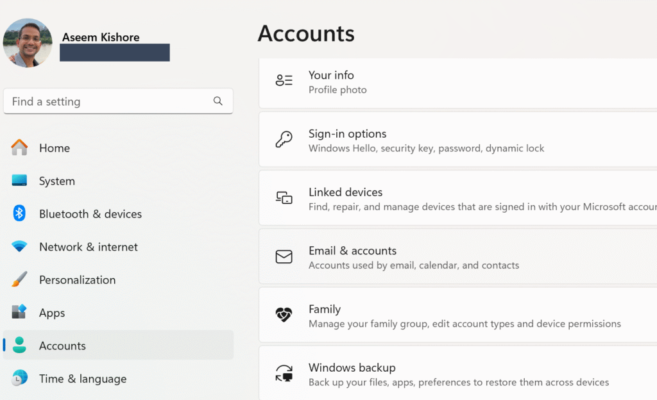
Task: Select the System monitor icon
Action: (19, 181)
